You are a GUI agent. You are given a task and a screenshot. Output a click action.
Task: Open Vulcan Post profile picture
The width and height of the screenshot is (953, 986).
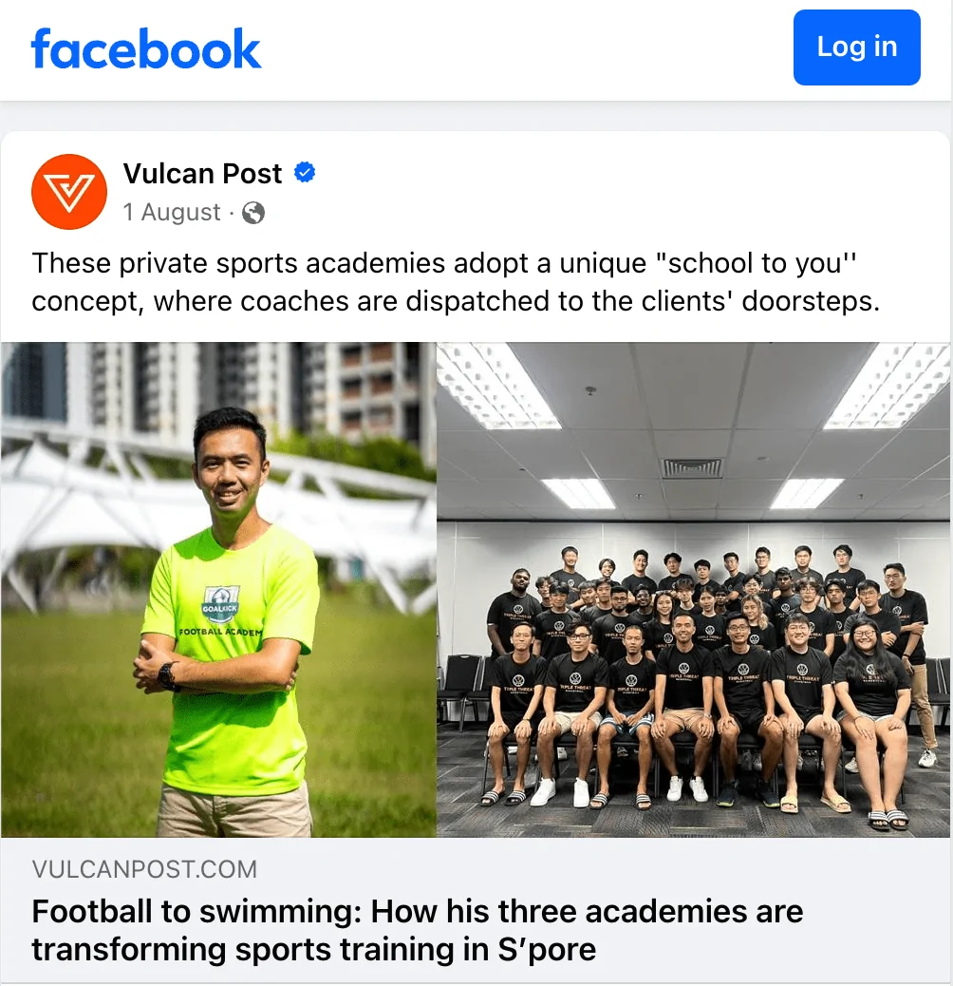coord(69,192)
